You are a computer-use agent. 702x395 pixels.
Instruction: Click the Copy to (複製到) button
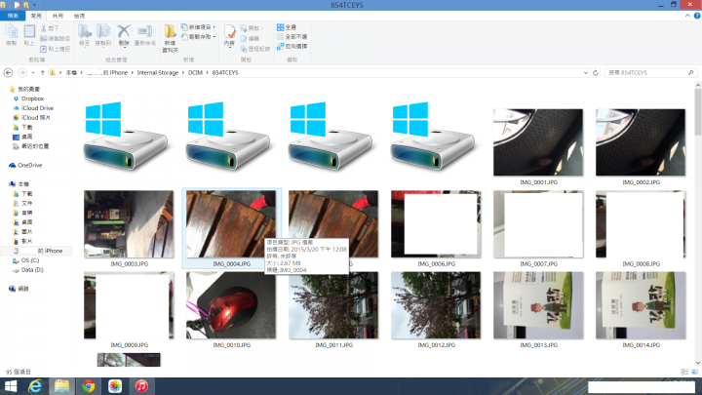coord(103,35)
